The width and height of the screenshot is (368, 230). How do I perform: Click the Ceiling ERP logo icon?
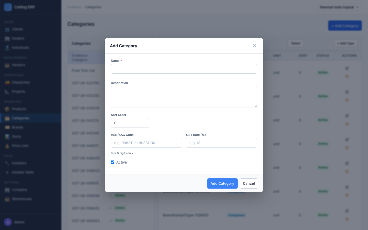[8, 7]
